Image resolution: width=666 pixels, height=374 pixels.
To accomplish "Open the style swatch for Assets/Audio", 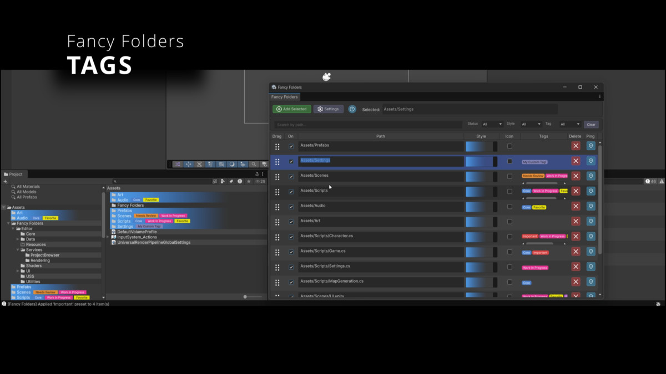I will [x=481, y=207].
